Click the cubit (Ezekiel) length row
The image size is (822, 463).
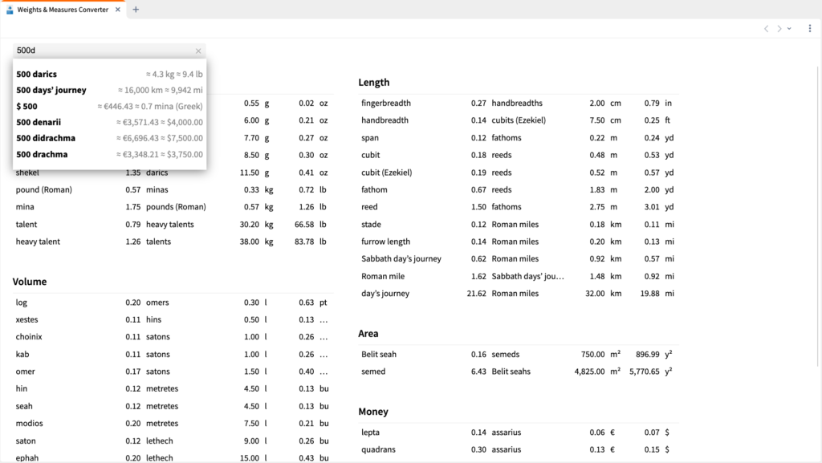(x=386, y=173)
